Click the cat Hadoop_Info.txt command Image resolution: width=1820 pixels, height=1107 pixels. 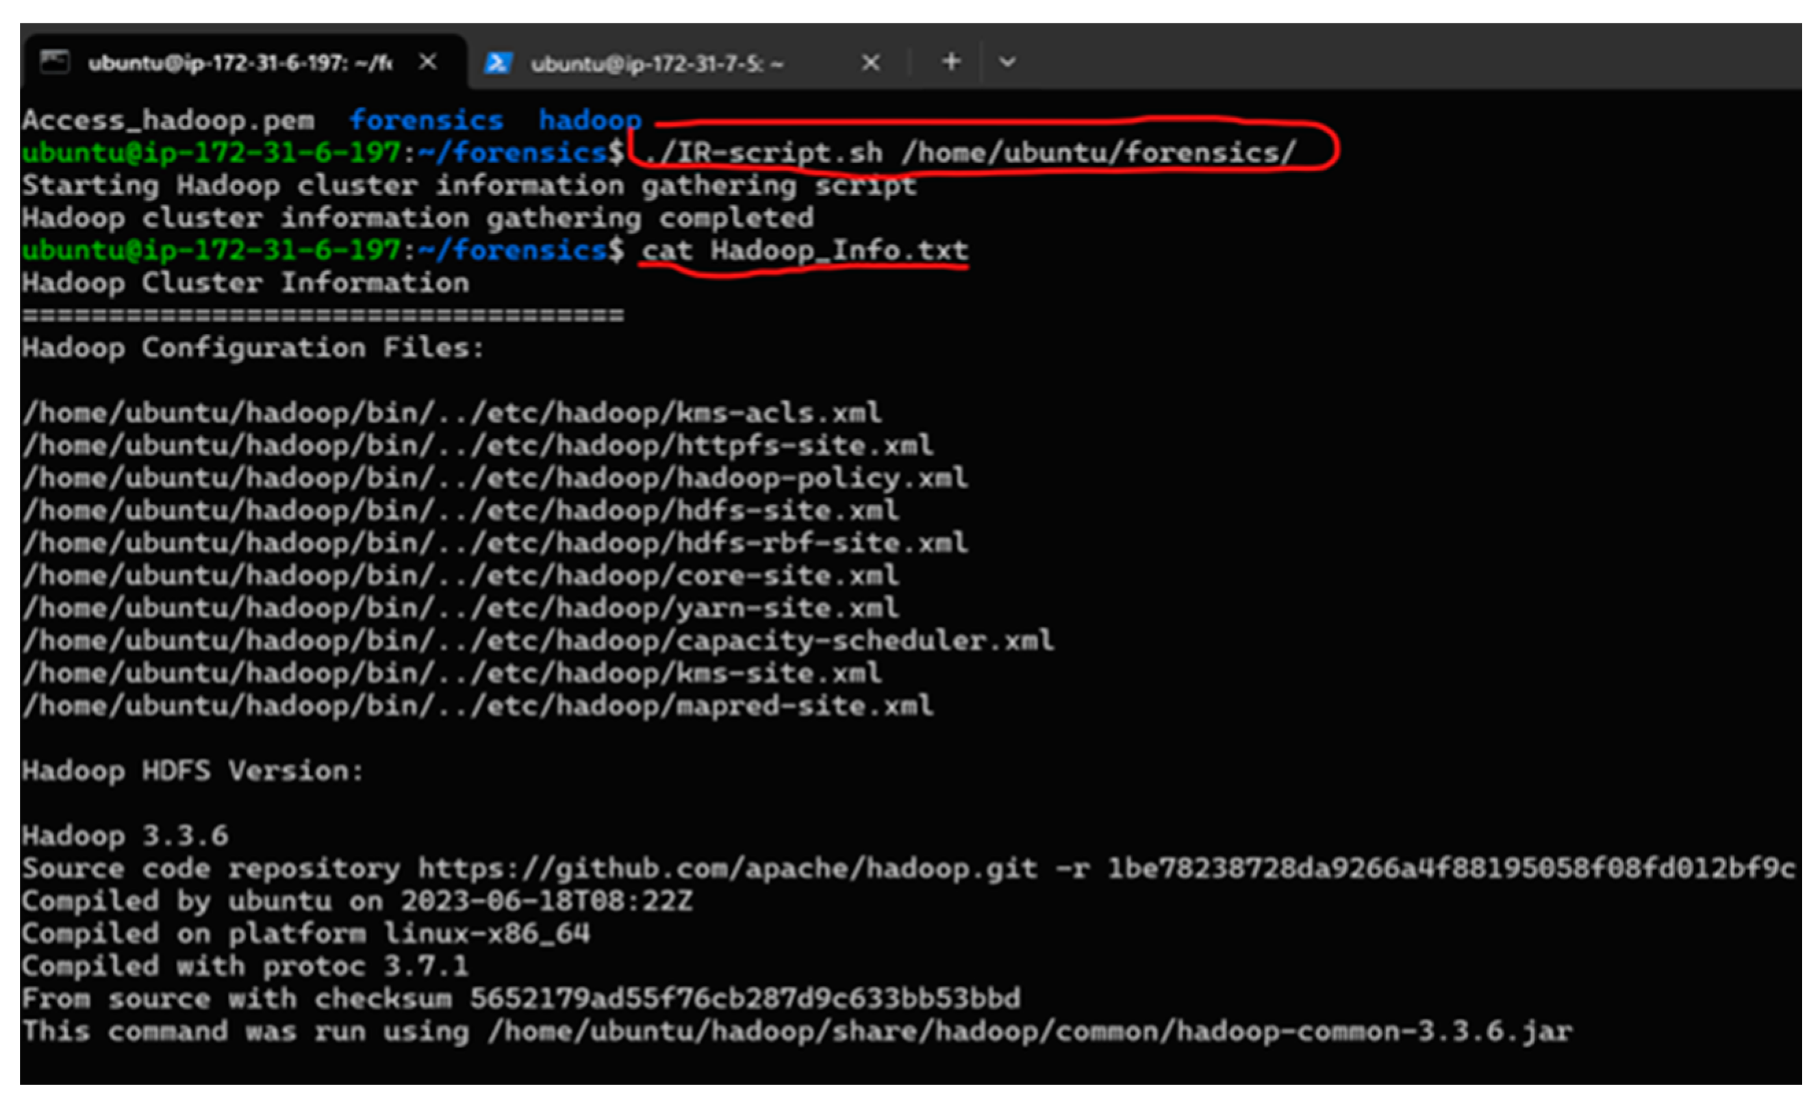pos(804,250)
